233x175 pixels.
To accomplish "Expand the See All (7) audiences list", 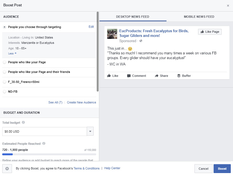I will click(55, 102).
